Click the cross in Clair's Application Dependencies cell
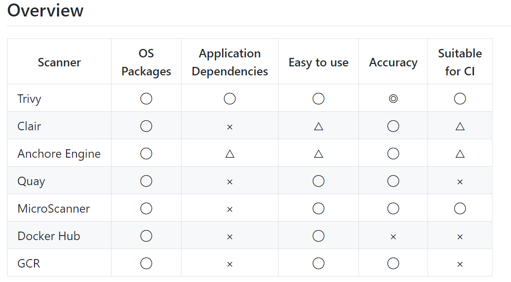Viewport: 511px width, 282px height. 229,127
